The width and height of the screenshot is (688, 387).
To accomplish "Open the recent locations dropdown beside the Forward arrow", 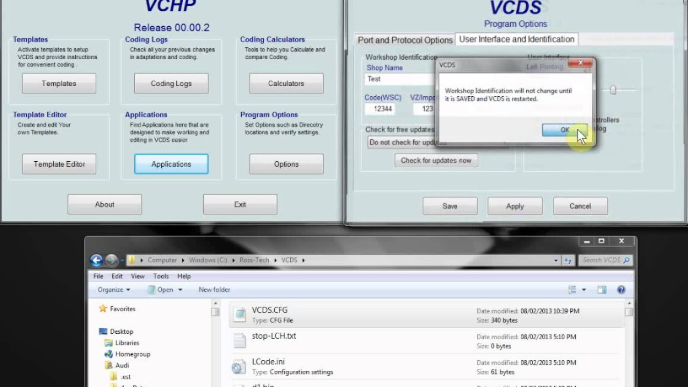I will (122, 261).
